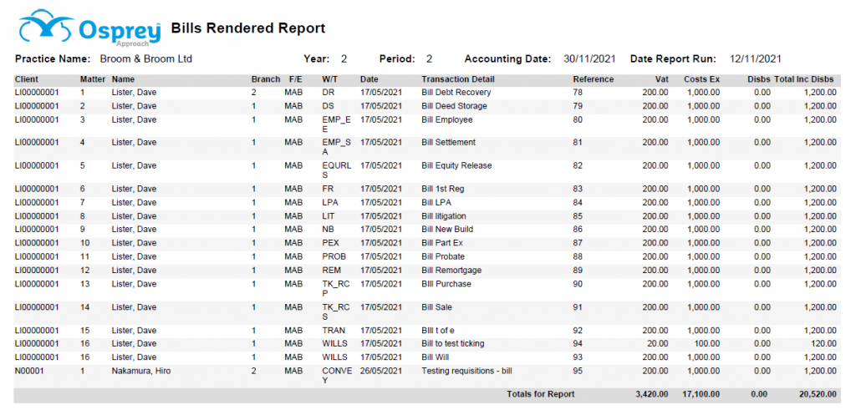Screen dimensions: 856x410
Task: Select the Bill Employee transaction
Action: tap(447, 119)
